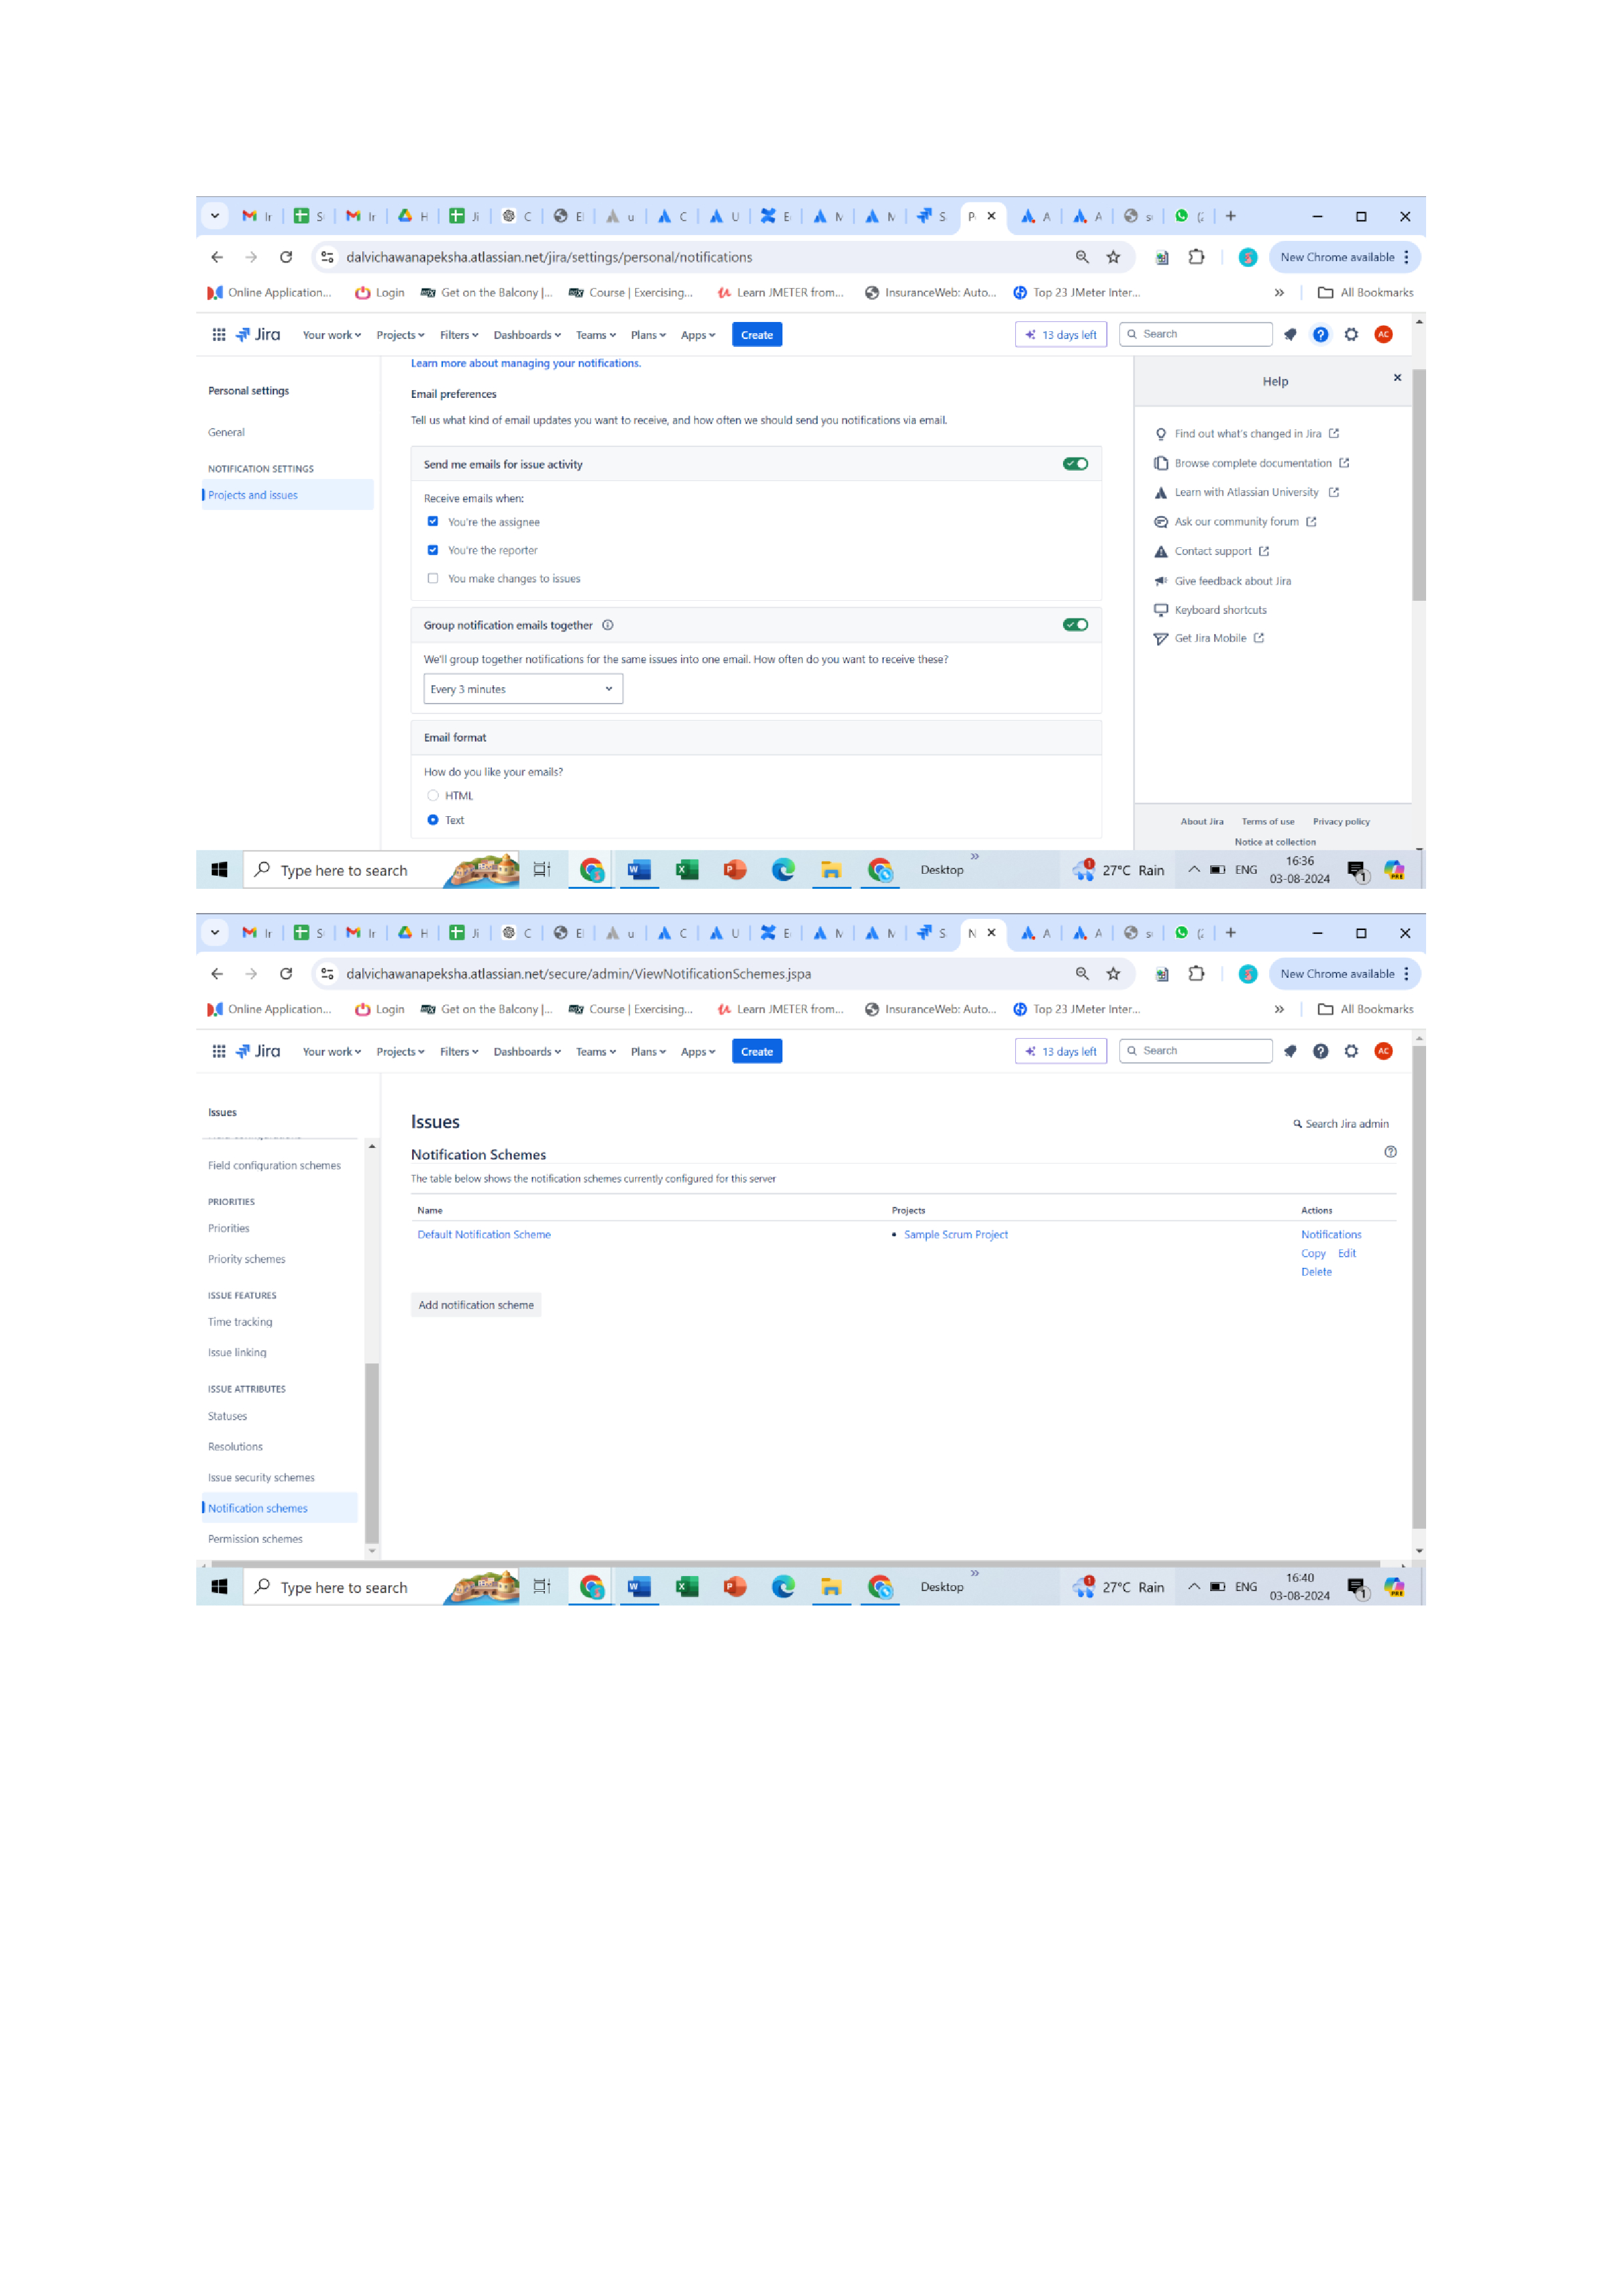Image resolution: width=1623 pixels, height=2296 pixels.
Task: Open the settings gear in the upper Jira window
Action: [1351, 335]
